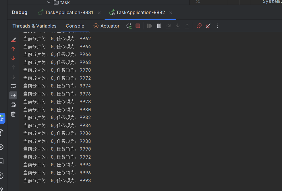Disable scroll to end in console
The width and height of the screenshot is (282, 191).
(x=13, y=95)
